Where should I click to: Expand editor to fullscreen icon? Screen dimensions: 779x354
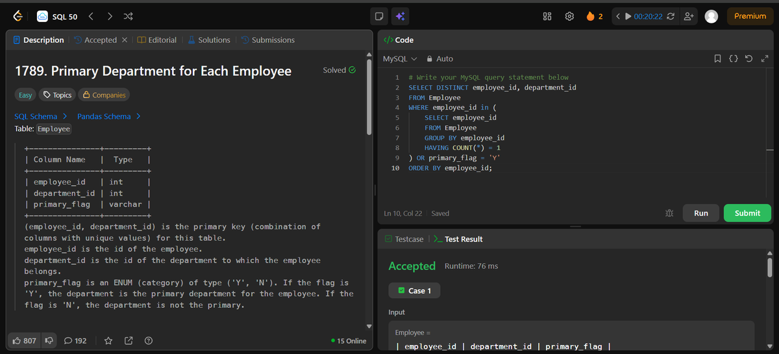pos(764,59)
